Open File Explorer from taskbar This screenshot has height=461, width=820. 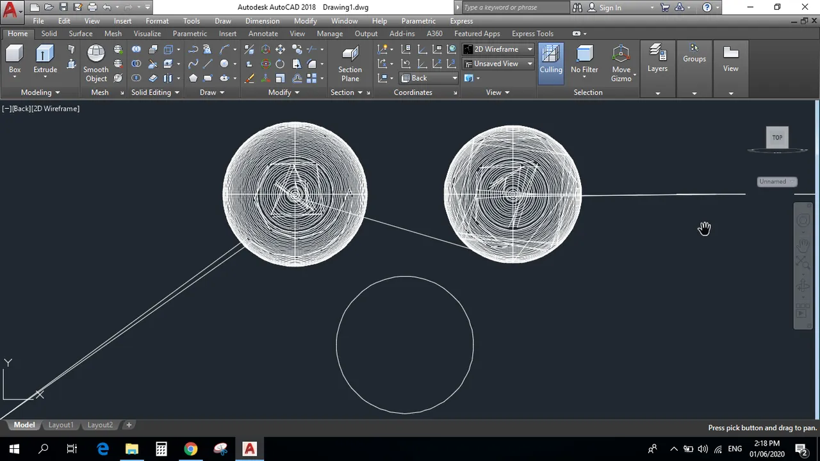[x=131, y=449]
